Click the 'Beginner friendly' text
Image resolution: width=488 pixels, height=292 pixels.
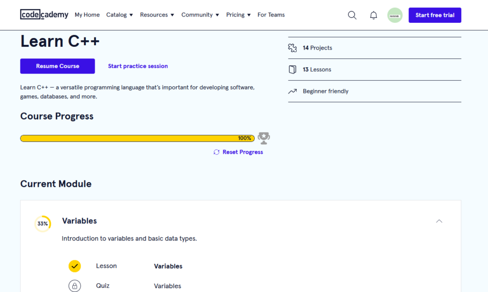click(325, 91)
